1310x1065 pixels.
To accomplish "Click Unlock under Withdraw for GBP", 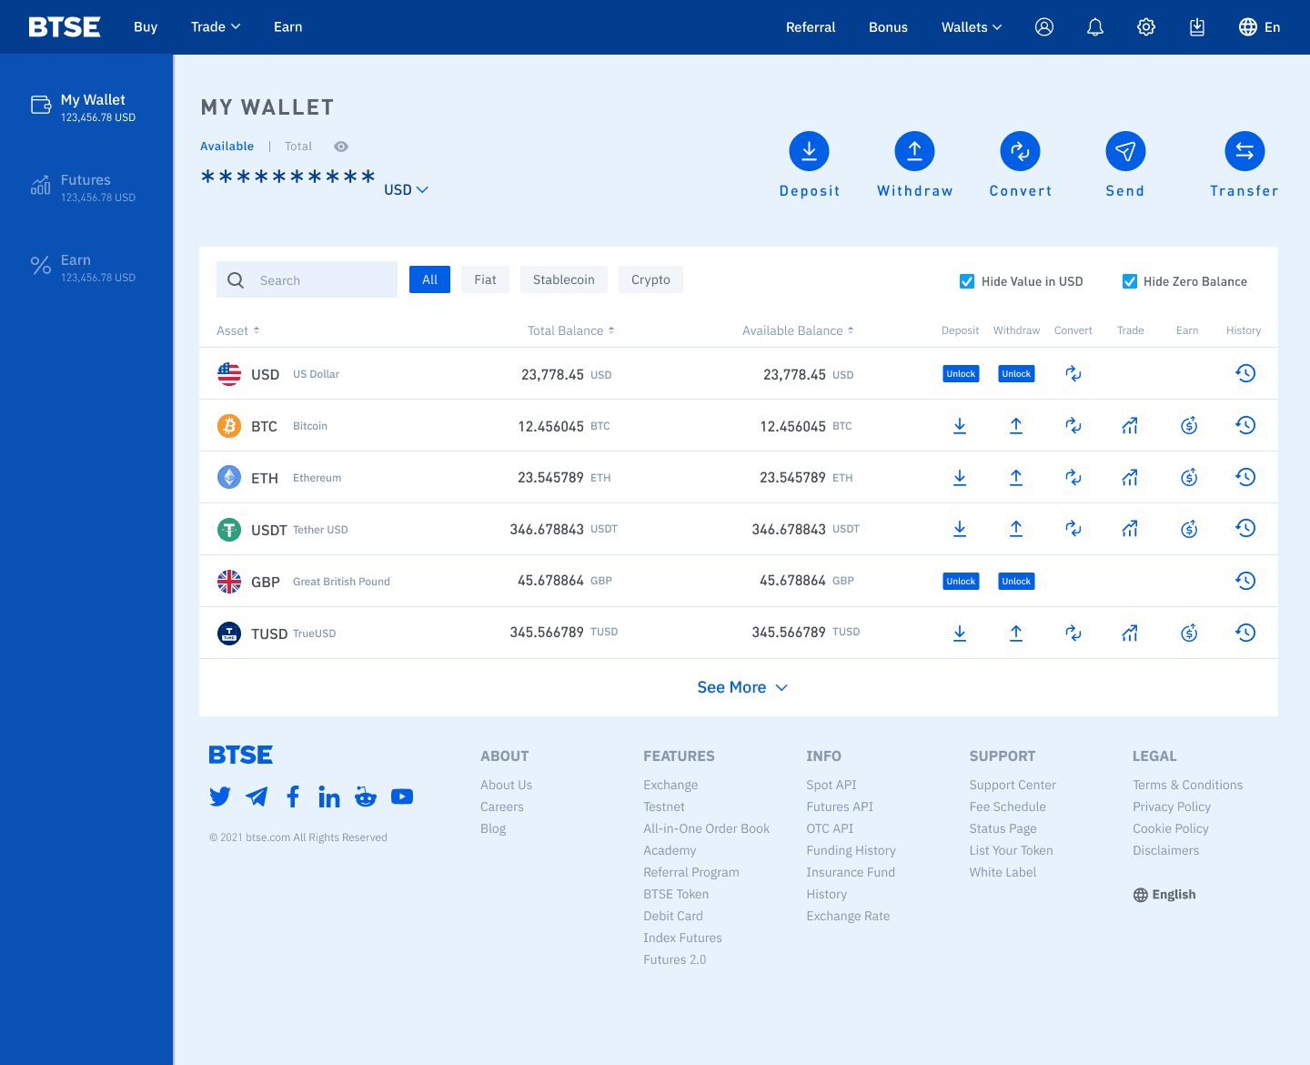I will coord(1016,581).
